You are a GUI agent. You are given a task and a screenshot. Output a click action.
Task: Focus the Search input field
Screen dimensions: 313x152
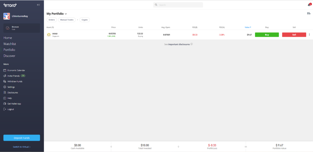click(x=178, y=5)
